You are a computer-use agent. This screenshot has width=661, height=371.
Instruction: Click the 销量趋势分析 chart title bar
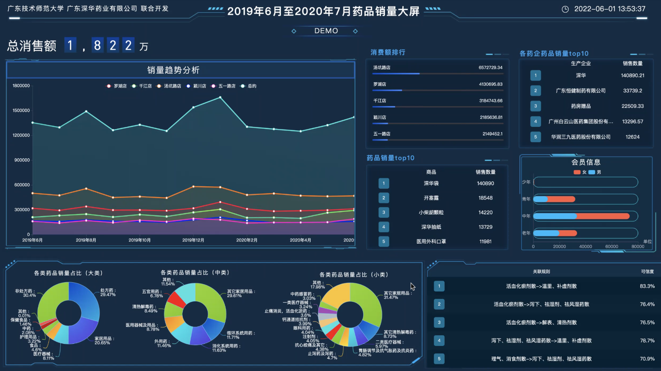[x=181, y=70]
